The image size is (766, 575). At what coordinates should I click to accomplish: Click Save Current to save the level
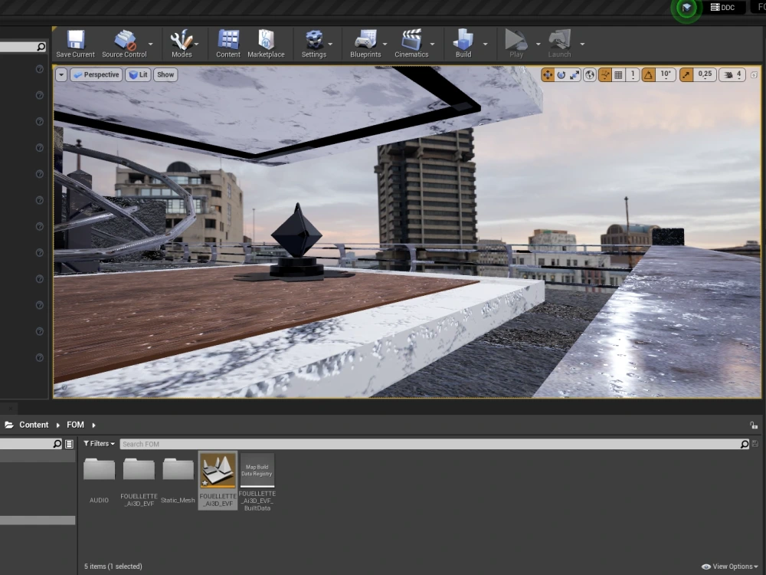click(74, 42)
